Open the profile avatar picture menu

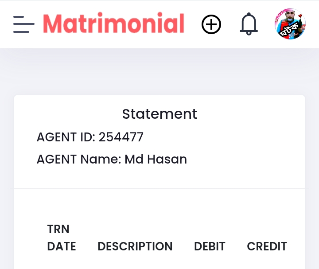(x=290, y=24)
